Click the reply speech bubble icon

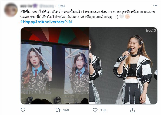click(23, 110)
